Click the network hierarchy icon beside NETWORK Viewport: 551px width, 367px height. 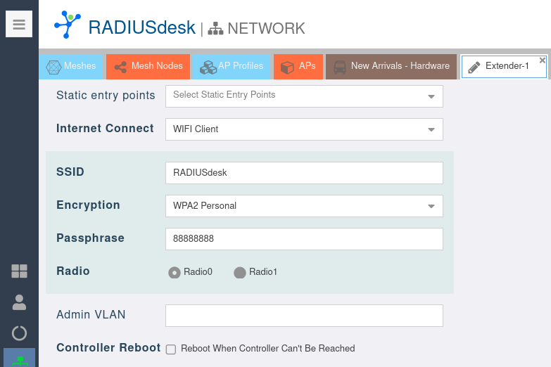coord(216,29)
